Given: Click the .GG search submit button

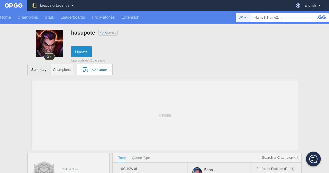Looking at the screenshot, I should coord(322,18).
